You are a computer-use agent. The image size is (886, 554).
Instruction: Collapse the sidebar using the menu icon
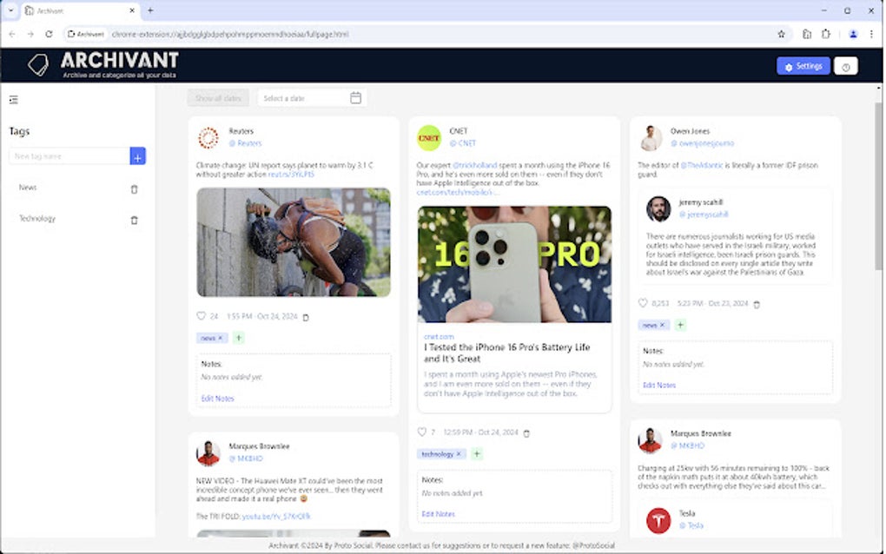pyautogui.click(x=14, y=100)
